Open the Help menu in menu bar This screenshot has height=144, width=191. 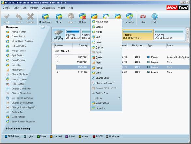coord(71,8)
